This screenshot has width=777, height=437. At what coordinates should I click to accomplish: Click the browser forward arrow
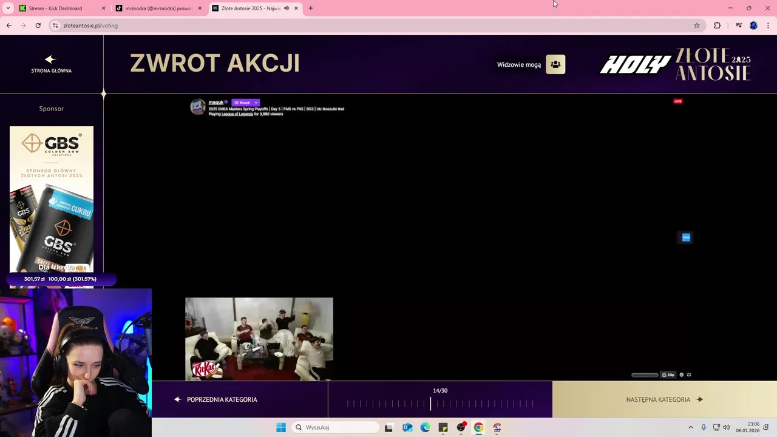pos(23,25)
